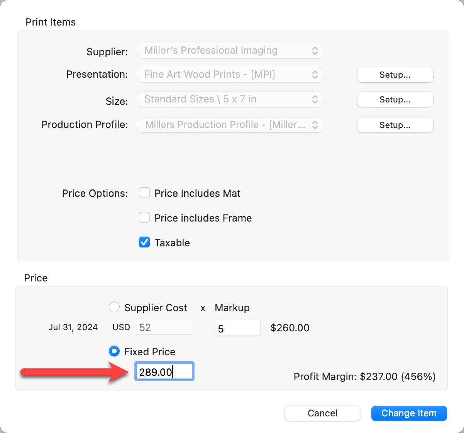
Task: Confirm with the Change Item button
Action: tap(409, 413)
